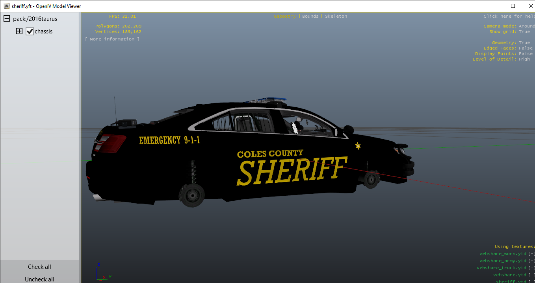Click the XYZ axis gizmo in viewport

tap(102, 272)
